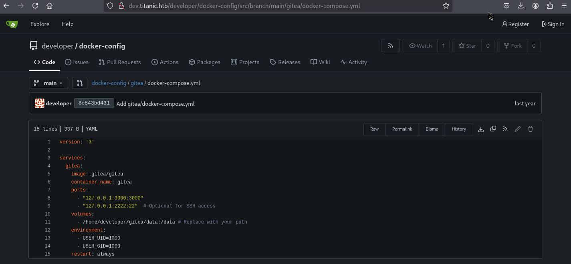Image resolution: width=571 pixels, height=264 pixels.
Task: Open commit message Add gitea/docker-compose.yml
Action: pos(155,103)
